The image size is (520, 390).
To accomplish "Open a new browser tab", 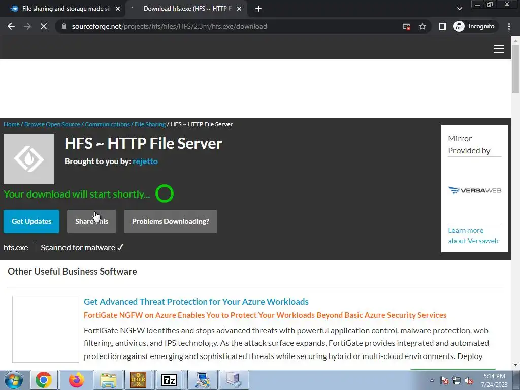I will (x=258, y=9).
